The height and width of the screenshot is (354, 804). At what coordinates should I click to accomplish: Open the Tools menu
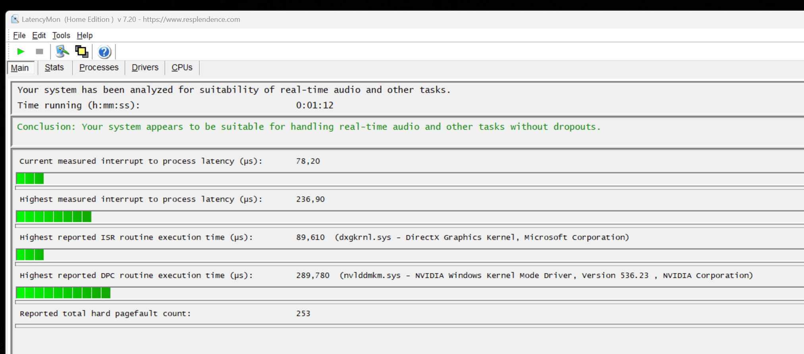pyautogui.click(x=61, y=35)
